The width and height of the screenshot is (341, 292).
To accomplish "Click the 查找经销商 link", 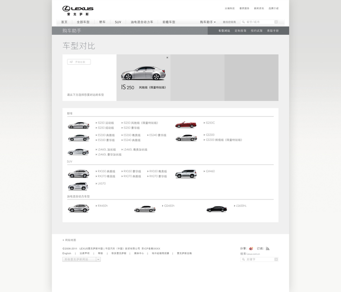I will click(x=229, y=22).
